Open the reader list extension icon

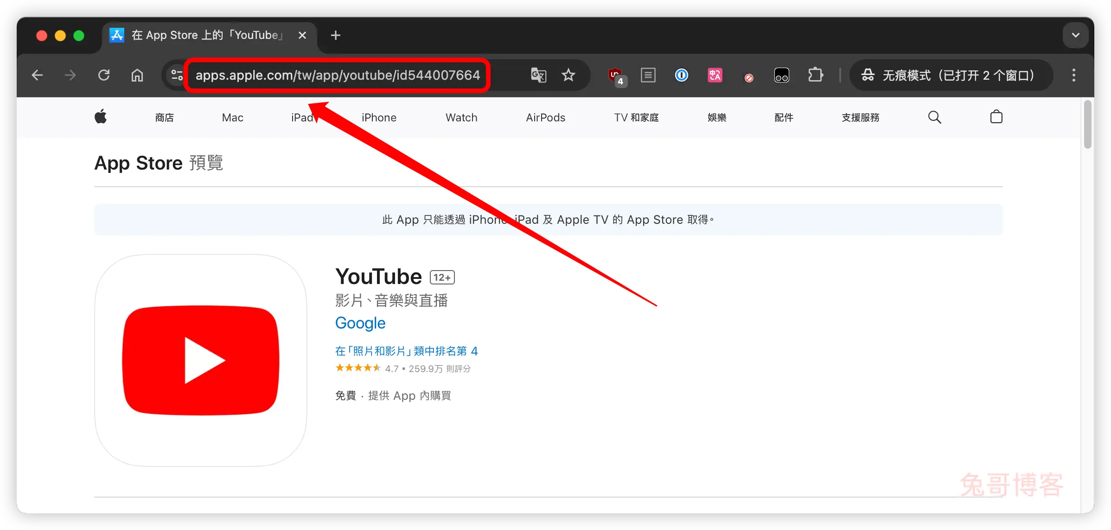click(x=648, y=75)
